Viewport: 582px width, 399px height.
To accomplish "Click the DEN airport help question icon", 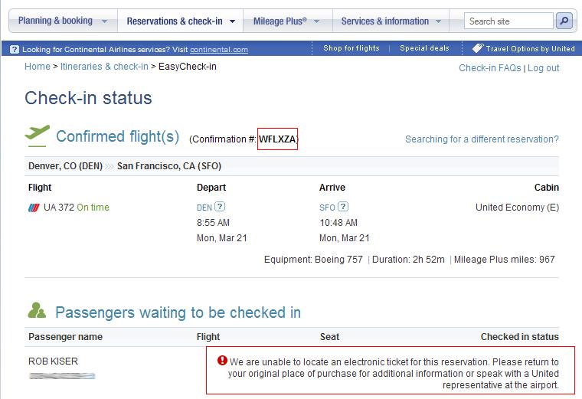I will pyautogui.click(x=220, y=206).
